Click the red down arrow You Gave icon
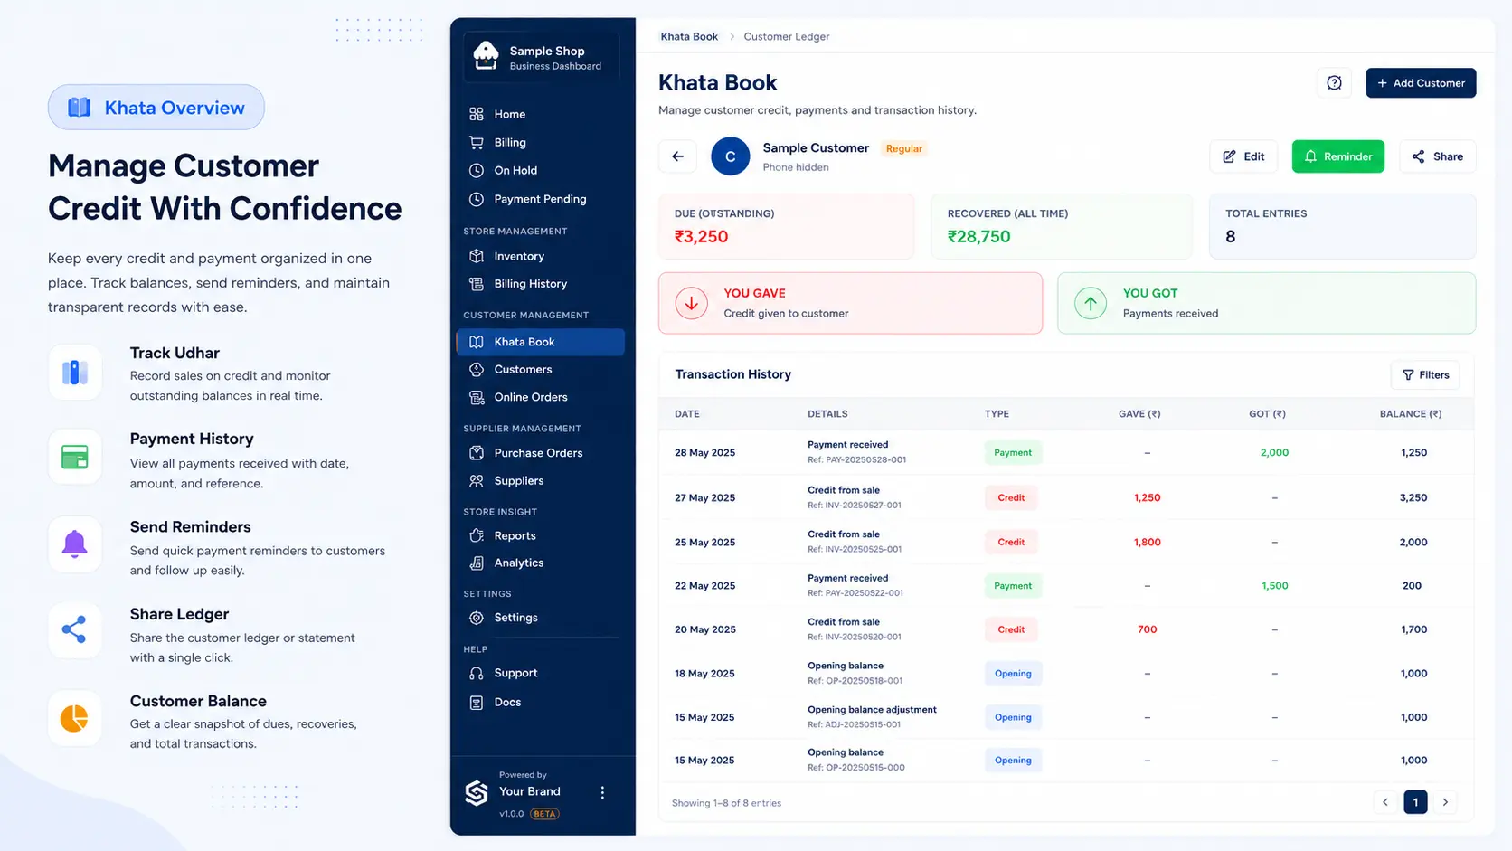The image size is (1512, 851). tap(692, 303)
